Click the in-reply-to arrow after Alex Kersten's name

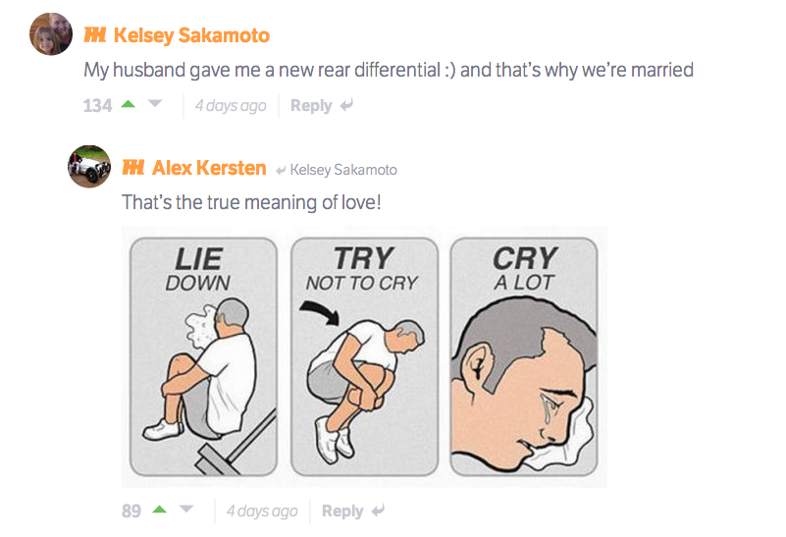click(281, 170)
